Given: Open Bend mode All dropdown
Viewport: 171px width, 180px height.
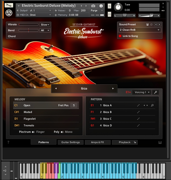Looking at the screenshot, I should click(x=45, y=30).
